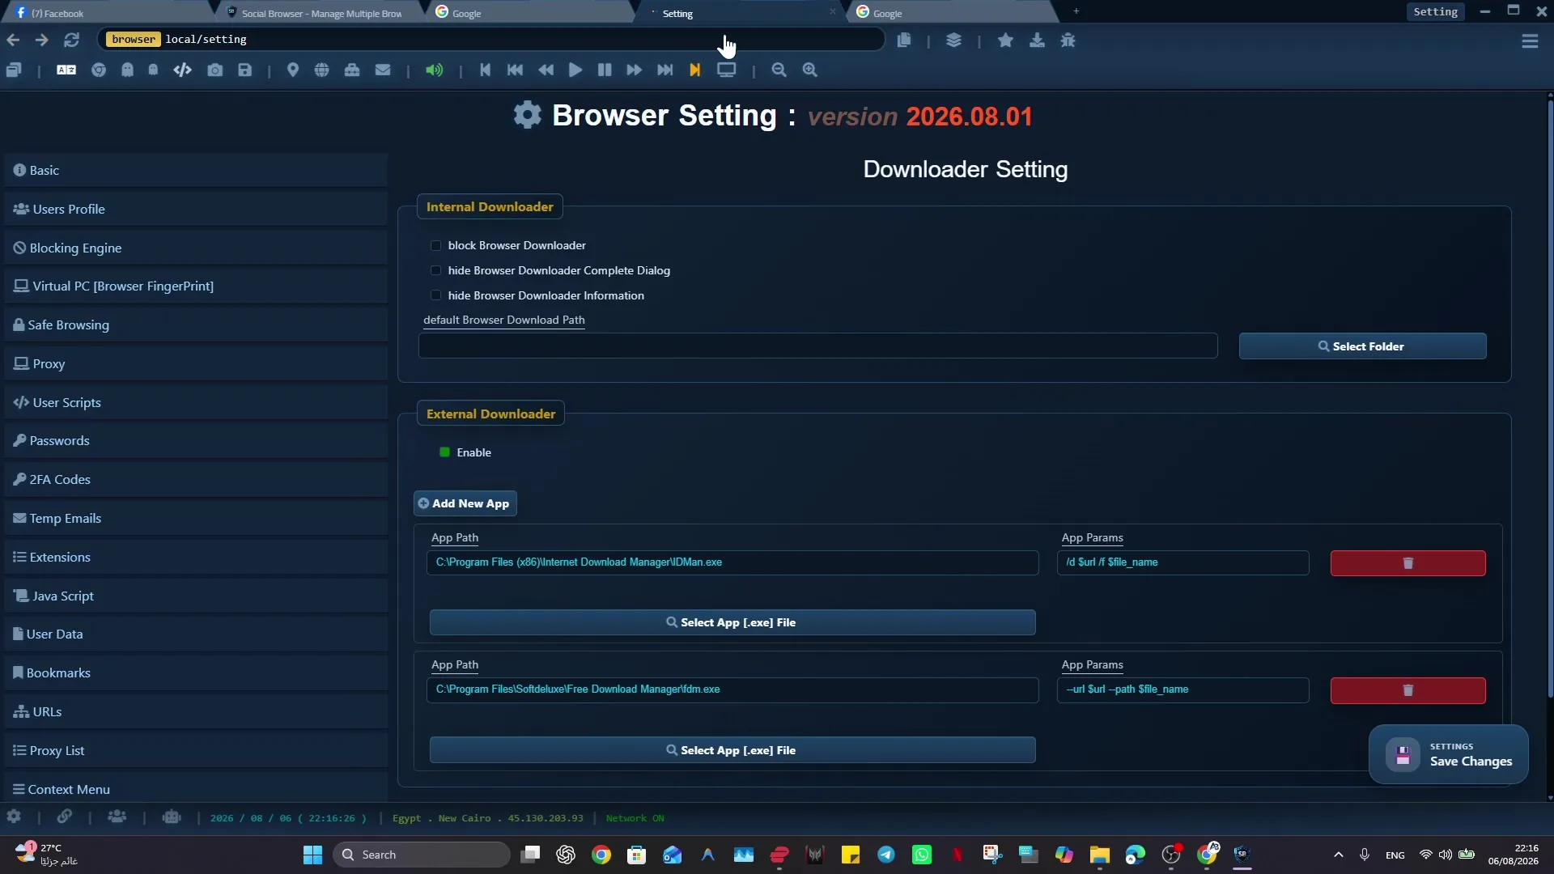Open Proxy List section

coord(196,750)
